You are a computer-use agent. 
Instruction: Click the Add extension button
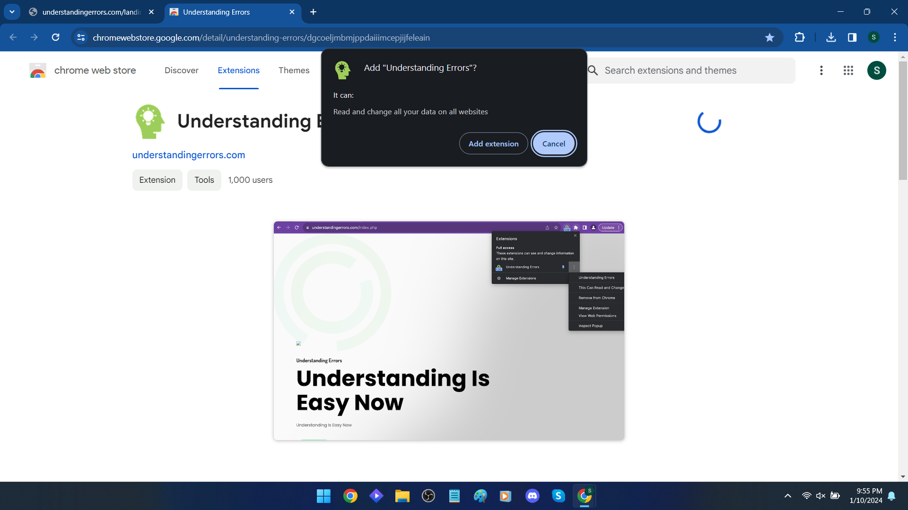coord(493,143)
